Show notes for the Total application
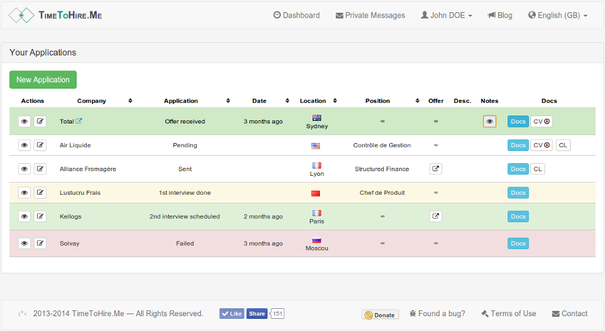 (x=489, y=122)
